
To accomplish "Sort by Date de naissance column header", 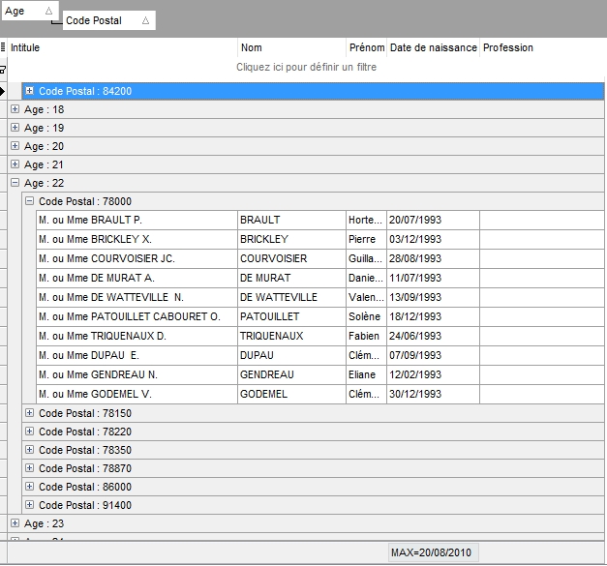I will coord(433,47).
